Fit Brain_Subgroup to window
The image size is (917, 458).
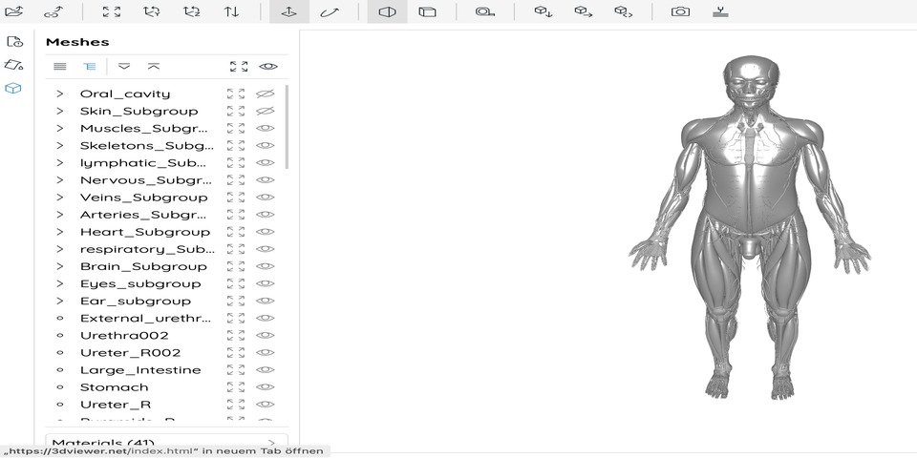click(x=236, y=266)
